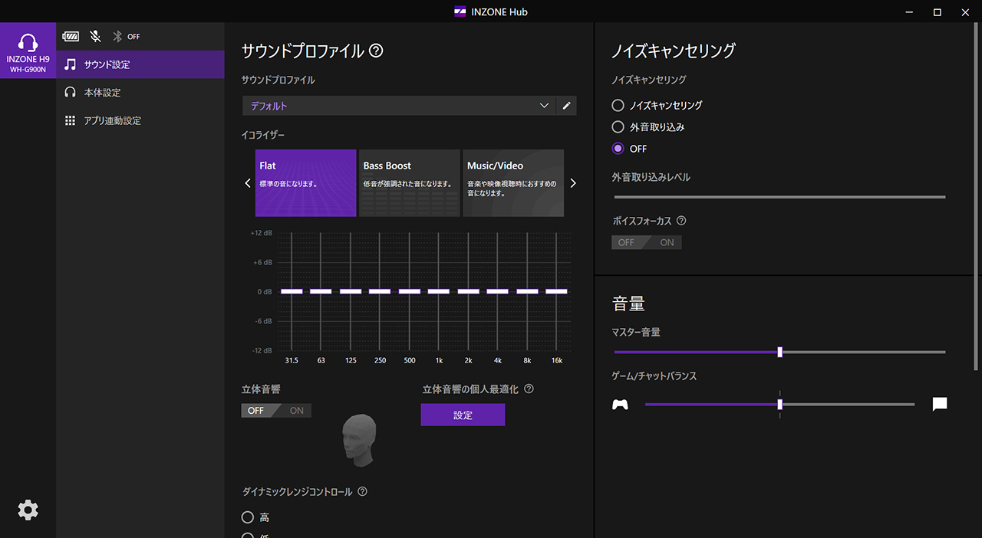Toggle the 立体音響 OFF/ON switch
The image size is (982, 538).
click(276, 411)
